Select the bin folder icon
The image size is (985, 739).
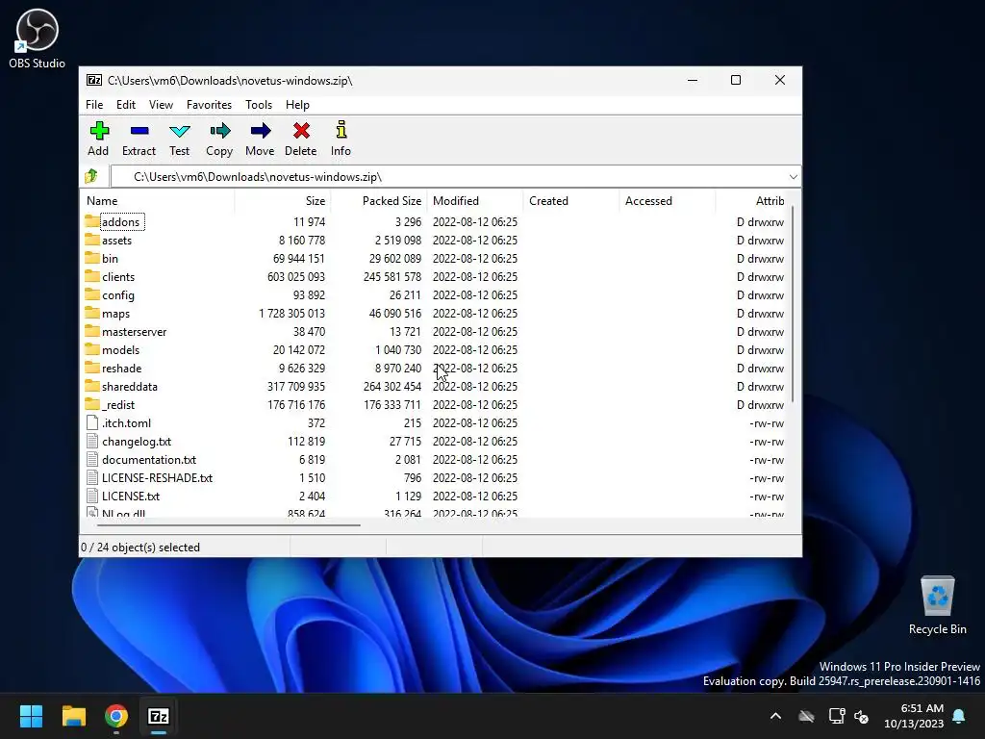(x=91, y=258)
